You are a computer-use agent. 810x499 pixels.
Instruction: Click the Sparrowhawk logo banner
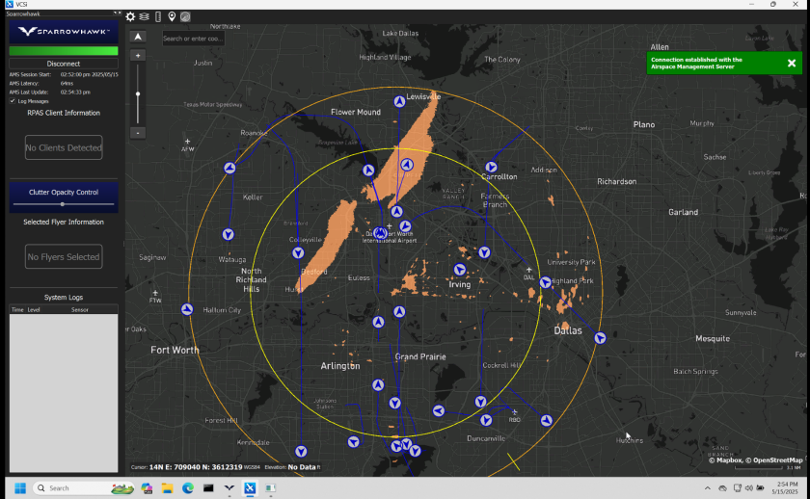tap(64, 32)
